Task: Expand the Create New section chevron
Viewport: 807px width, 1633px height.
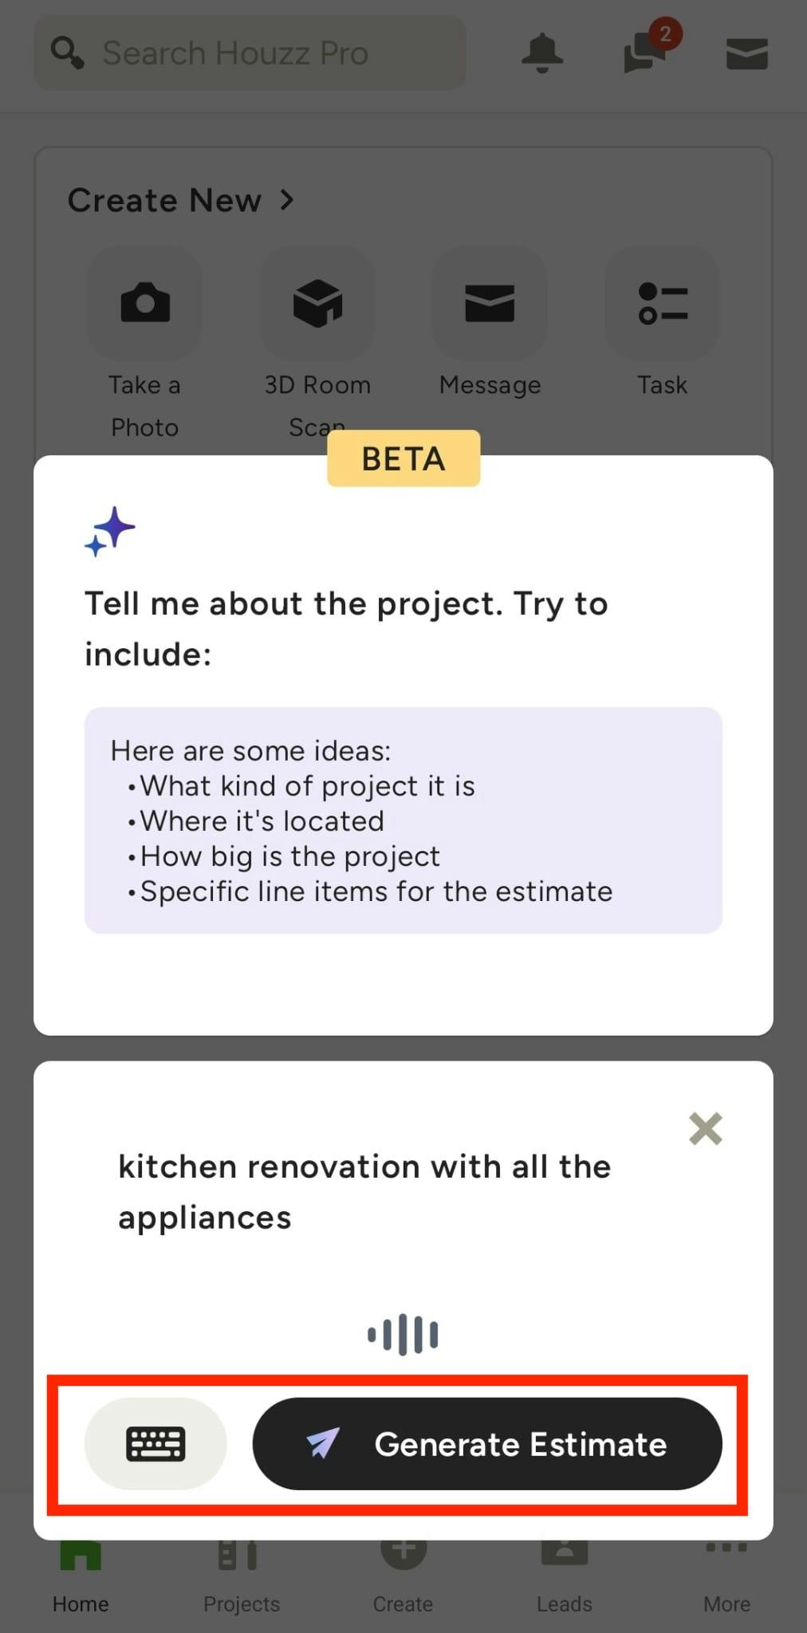Action: [x=287, y=199]
